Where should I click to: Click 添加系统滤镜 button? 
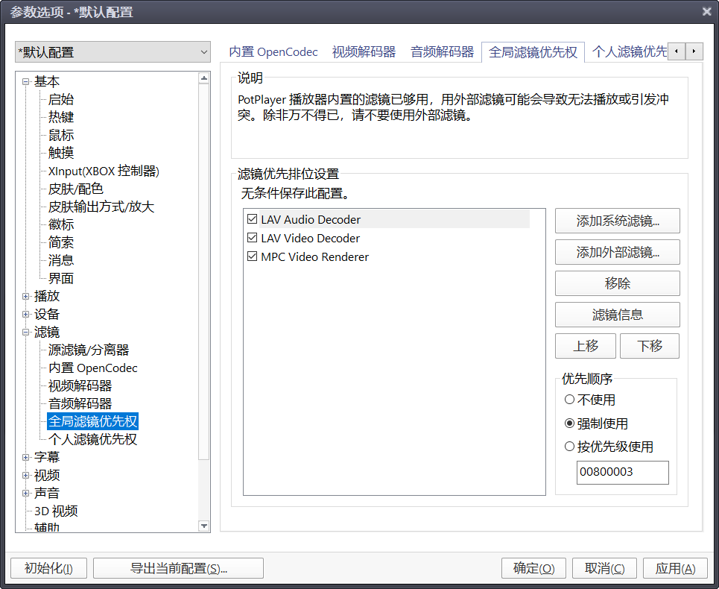(617, 221)
